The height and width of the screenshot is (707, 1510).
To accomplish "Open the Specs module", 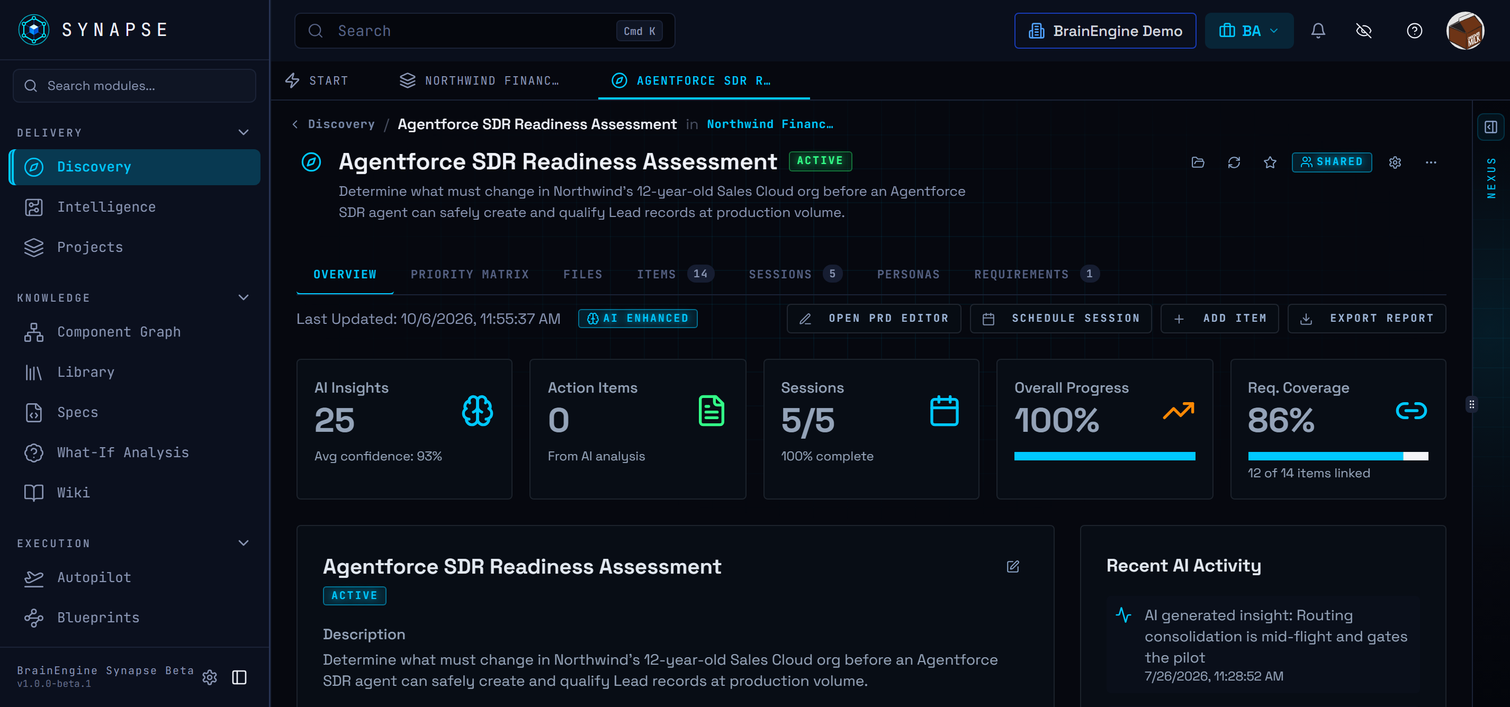I will (x=135, y=412).
